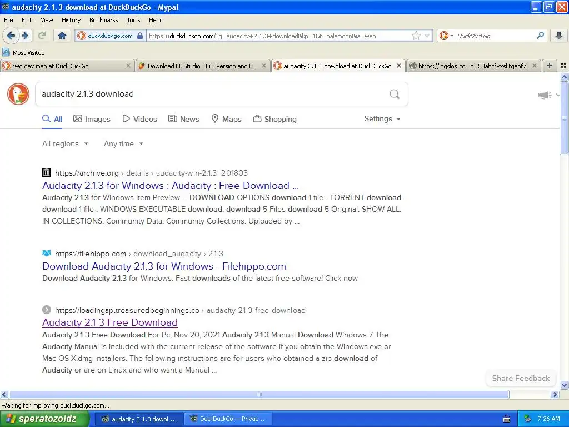Viewport: 569px width, 427px height.
Task: Close the 'two gay men' tab
Action: pos(128,66)
